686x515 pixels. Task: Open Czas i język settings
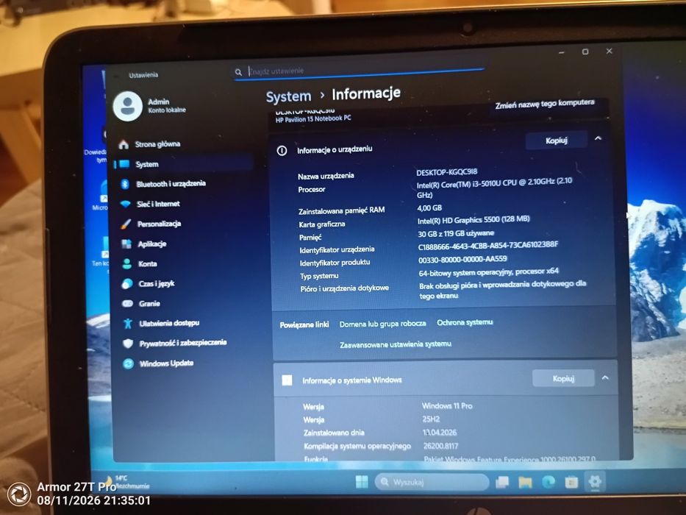tap(156, 284)
